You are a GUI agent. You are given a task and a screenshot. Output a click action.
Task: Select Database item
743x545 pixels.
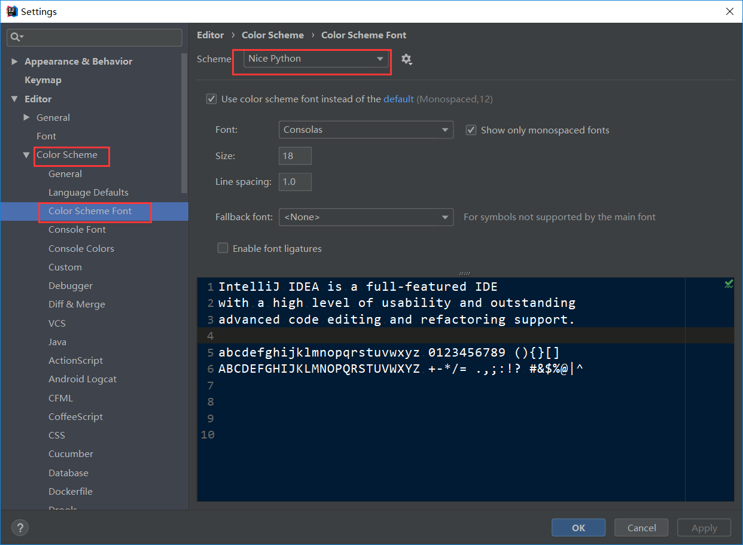(x=68, y=473)
